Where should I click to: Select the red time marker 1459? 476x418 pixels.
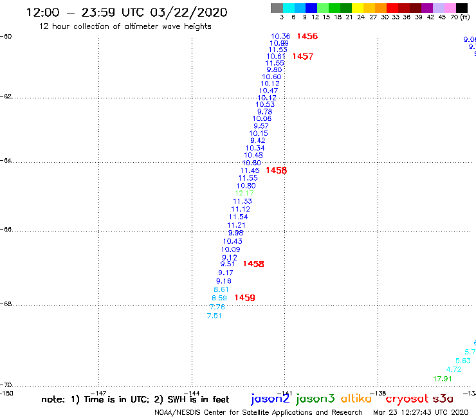(244, 298)
